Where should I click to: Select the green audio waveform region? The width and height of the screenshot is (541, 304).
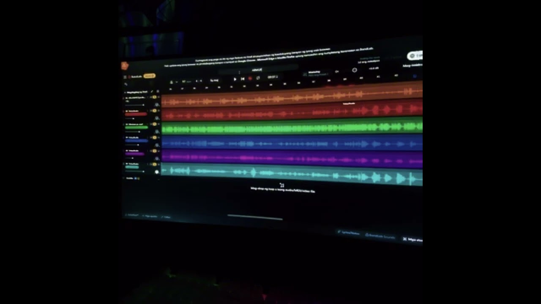292,127
